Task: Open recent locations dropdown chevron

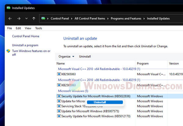Action: click(27, 18)
